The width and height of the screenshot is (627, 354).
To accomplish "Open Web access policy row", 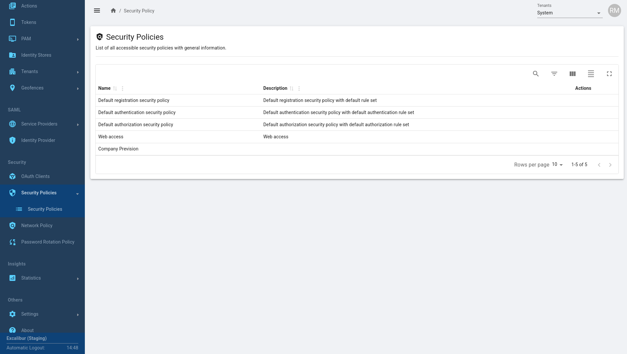I will click(111, 137).
